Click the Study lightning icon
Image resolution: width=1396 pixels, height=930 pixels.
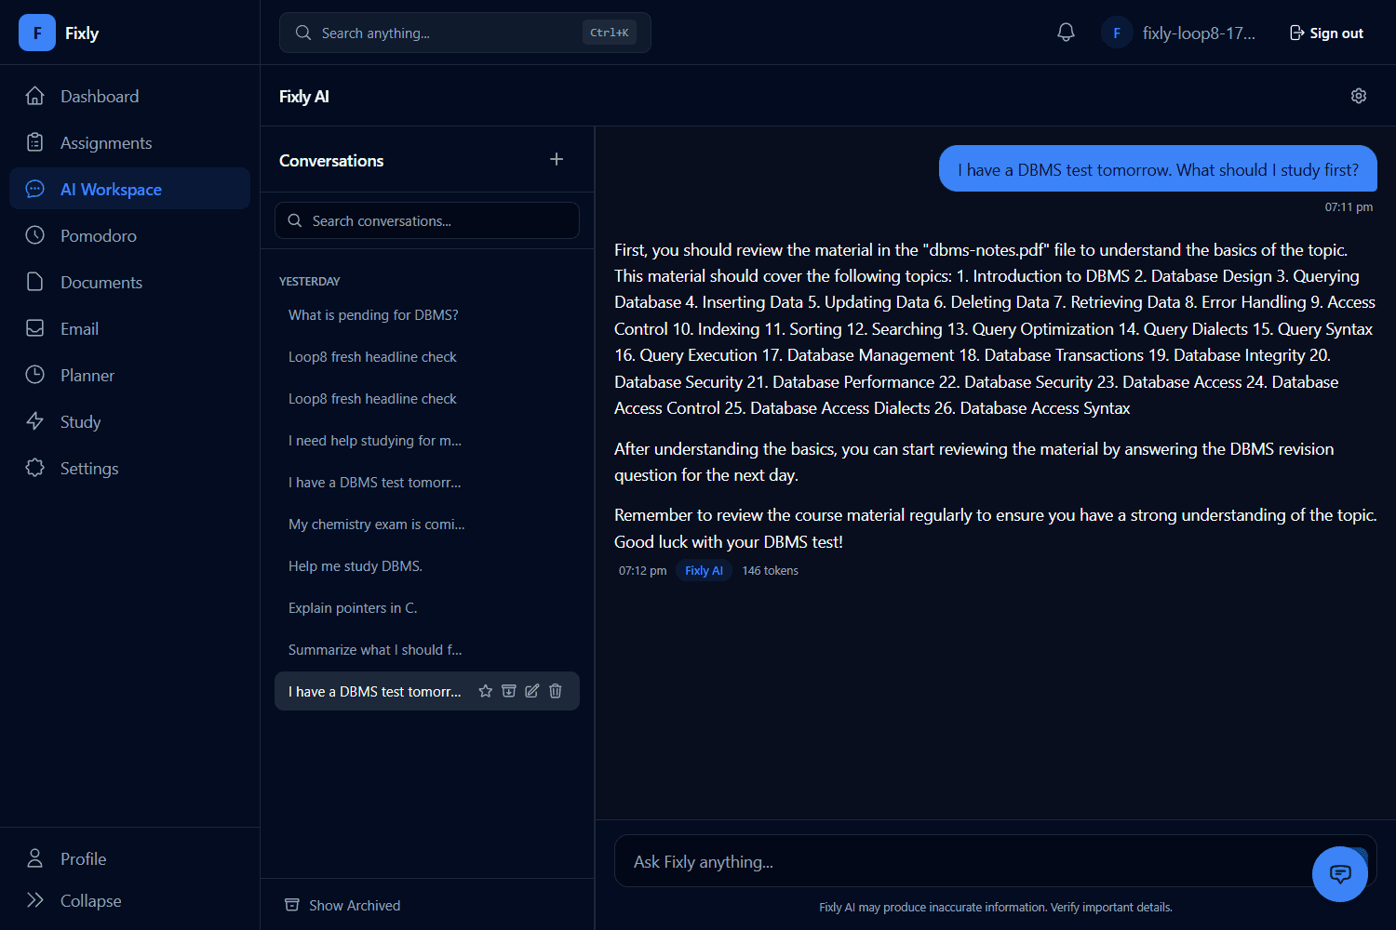[x=35, y=421]
